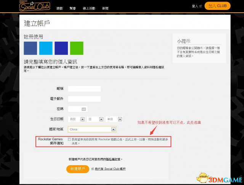Click the 加入 CLUB button
The image size is (244, 185).
[x=217, y=6]
